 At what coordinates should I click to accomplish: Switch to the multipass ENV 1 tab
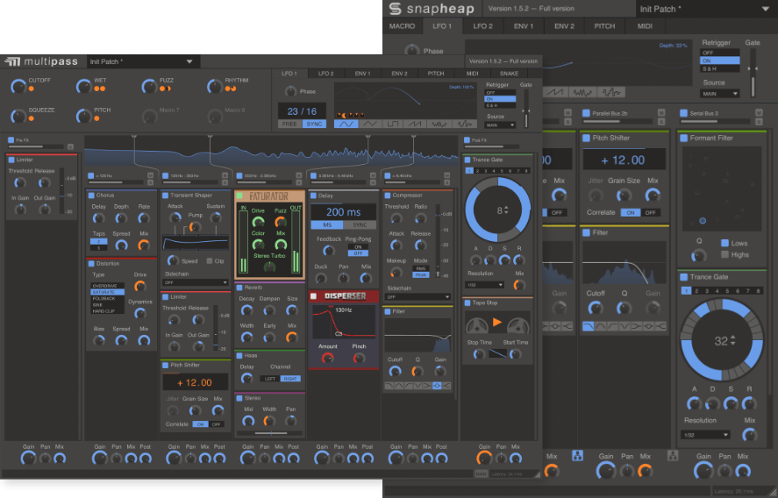coord(362,74)
